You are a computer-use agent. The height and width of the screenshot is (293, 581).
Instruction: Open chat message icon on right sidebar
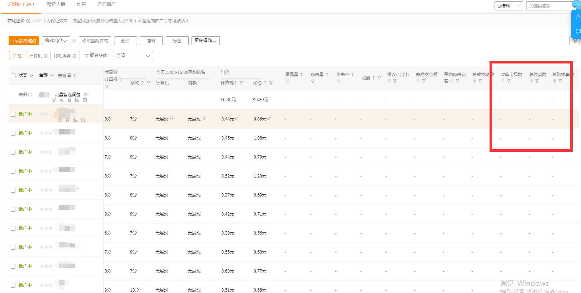pos(578,32)
